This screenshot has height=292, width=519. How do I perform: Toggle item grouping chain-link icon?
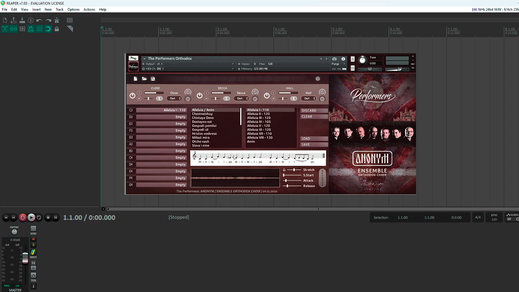pyautogui.click(x=14, y=29)
